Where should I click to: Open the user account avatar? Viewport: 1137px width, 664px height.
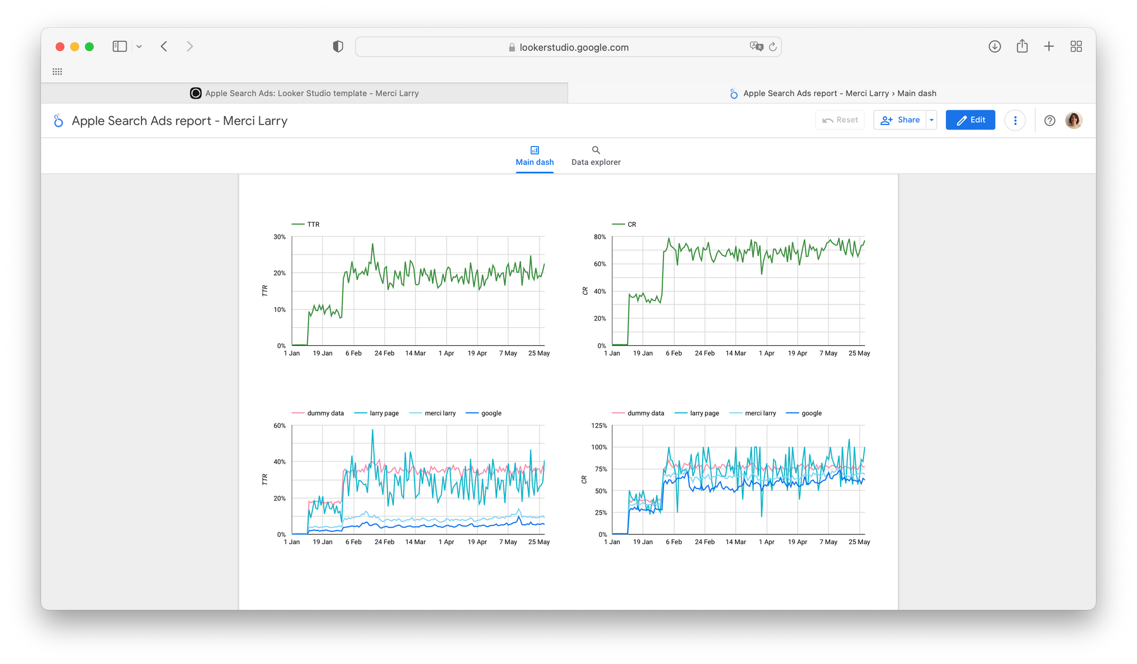coord(1073,120)
